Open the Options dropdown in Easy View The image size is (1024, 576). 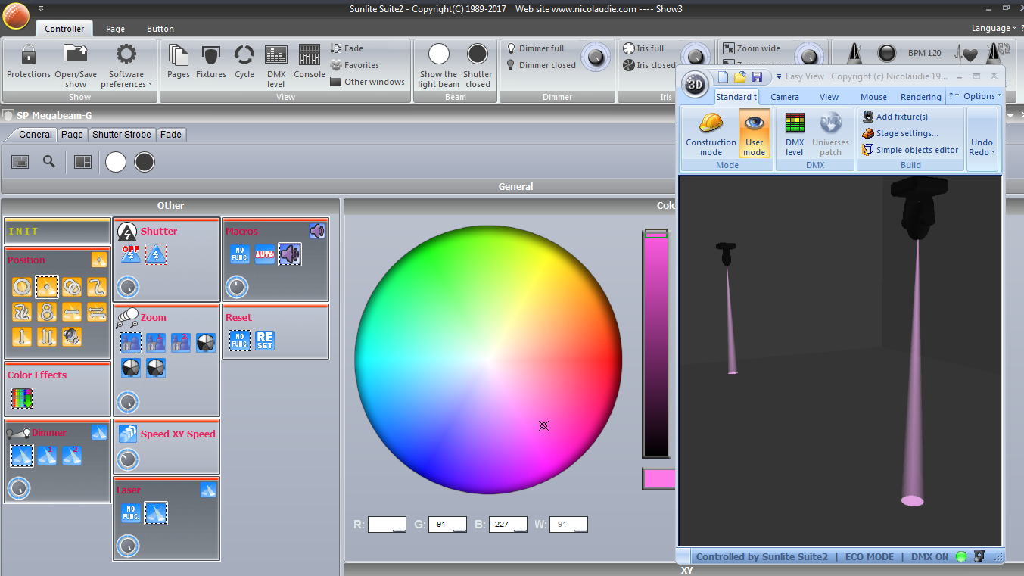[982, 96]
